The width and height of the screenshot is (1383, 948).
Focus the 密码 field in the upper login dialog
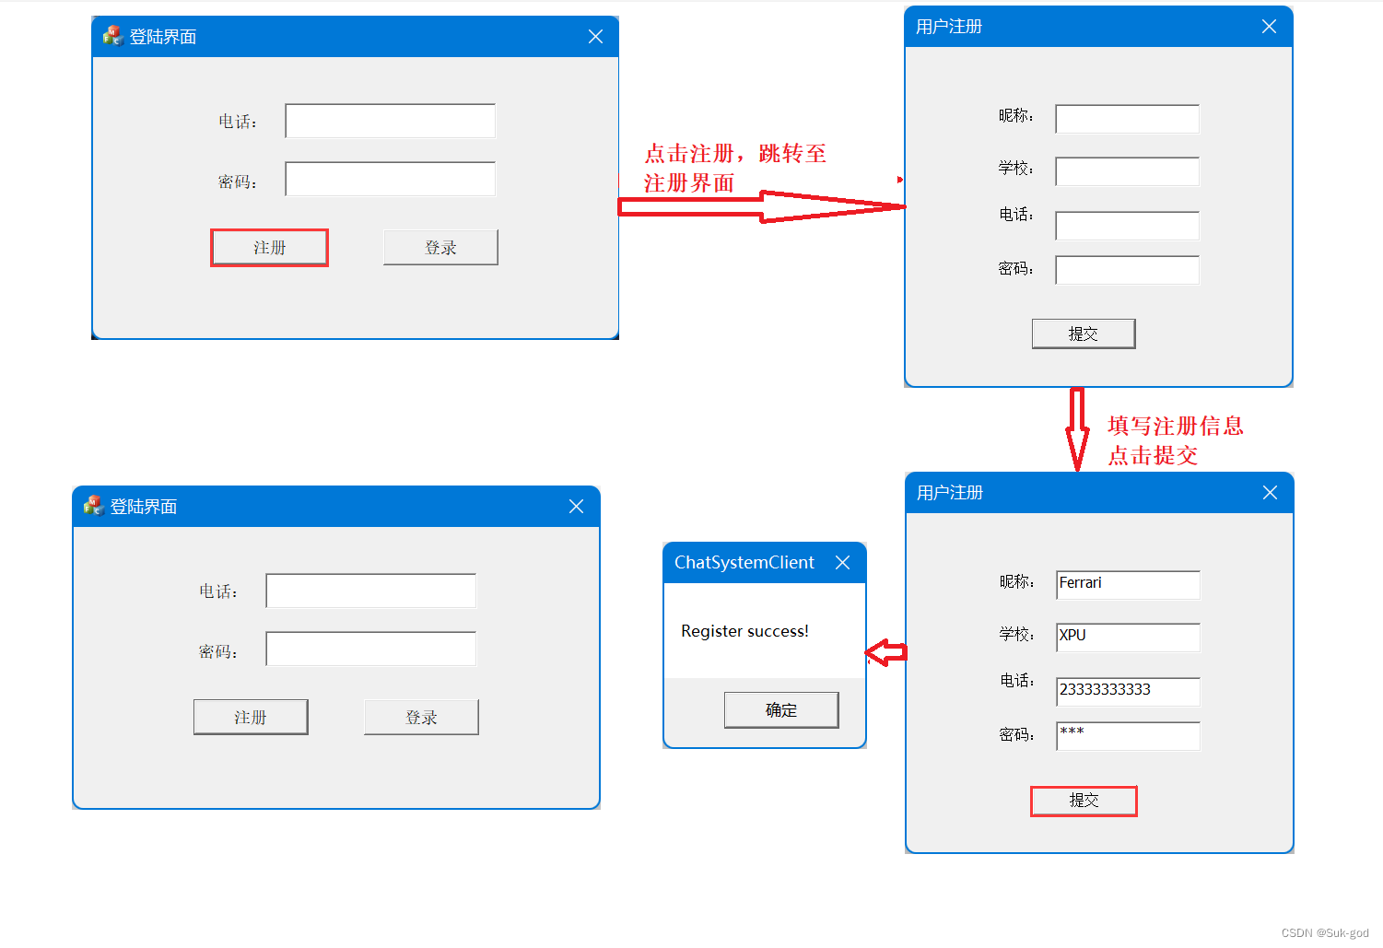coord(391,179)
